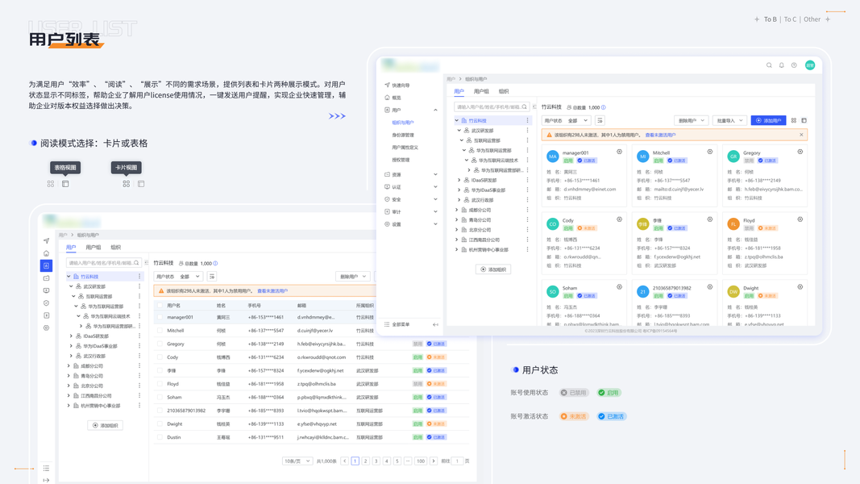Check the Cody row checkbox
This screenshot has height=484, width=860.
[160, 357]
